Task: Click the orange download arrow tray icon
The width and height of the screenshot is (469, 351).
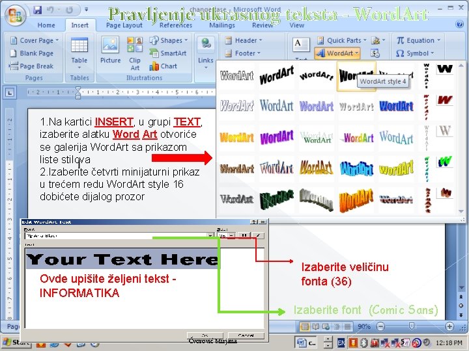Action: tap(354, 343)
